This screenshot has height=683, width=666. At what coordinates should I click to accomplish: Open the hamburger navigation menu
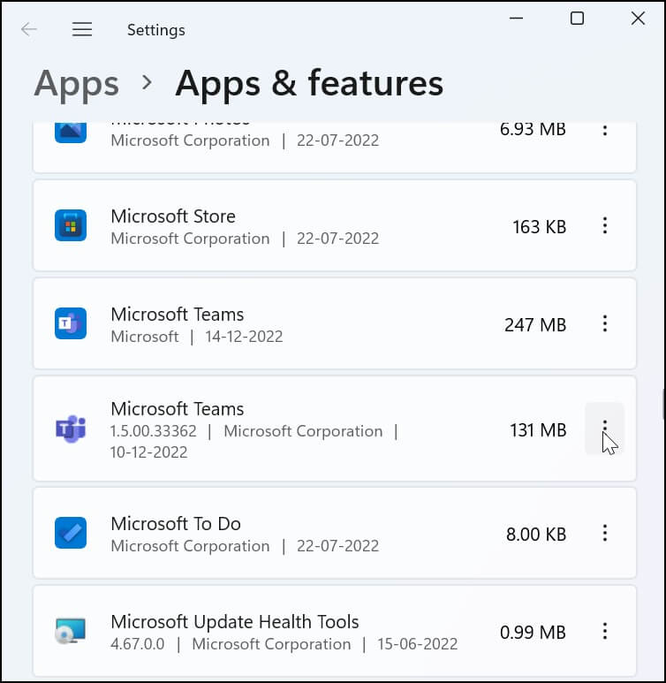point(82,30)
